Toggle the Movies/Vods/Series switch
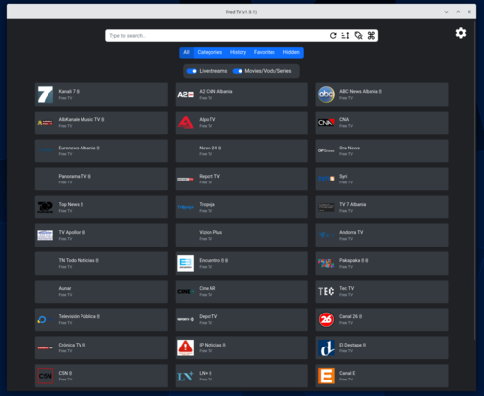The height and width of the screenshot is (396, 484). [238, 71]
